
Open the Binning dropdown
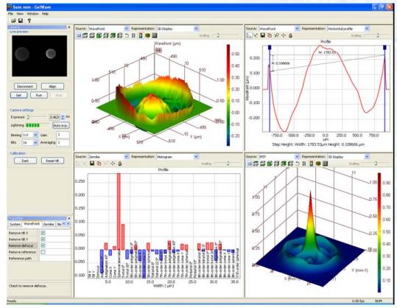tap(35, 135)
